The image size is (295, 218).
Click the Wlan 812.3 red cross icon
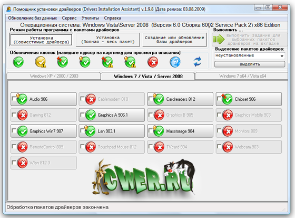[x=22, y=163]
